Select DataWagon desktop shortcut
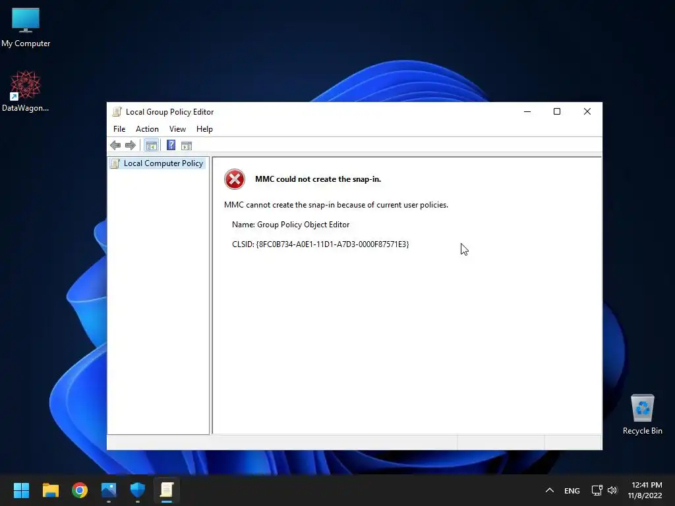Screen dimensions: 675x506 tap(26, 92)
